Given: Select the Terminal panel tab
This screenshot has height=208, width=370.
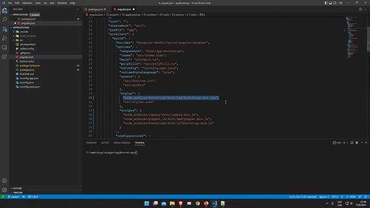Looking at the screenshot, I should click(x=140, y=143).
